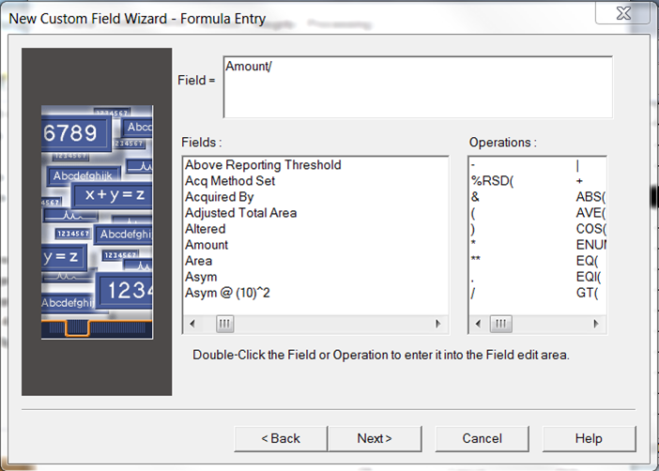659x471 pixels.
Task: Select Adjusted Total Area field
Action: coord(241,213)
